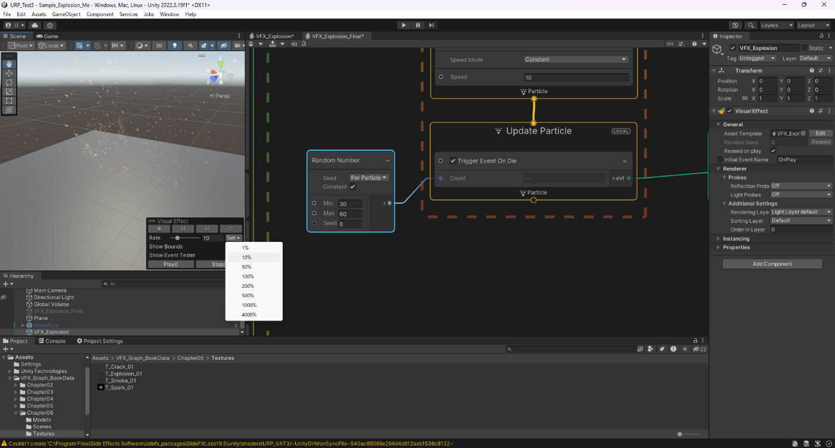The width and height of the screenshot is (835, 448).
Task: Adjust the Project icon size slider
Action: click(x=690, y=434)
